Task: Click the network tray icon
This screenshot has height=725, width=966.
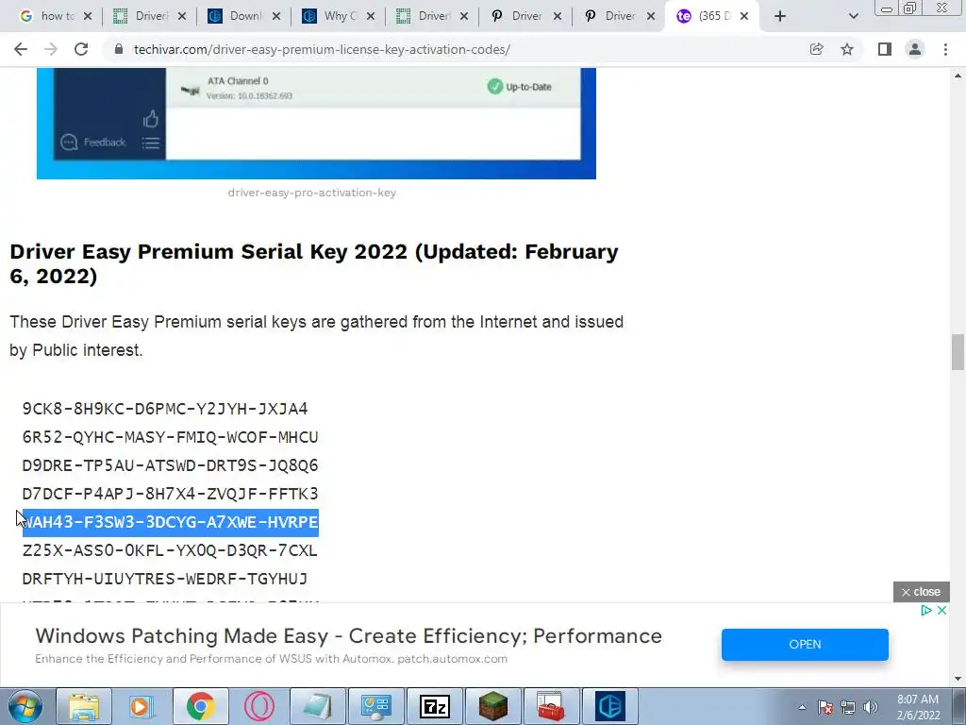Action: click(848, 707)
